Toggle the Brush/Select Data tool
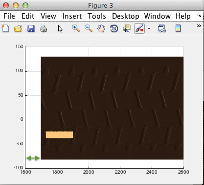This screenshot has width=204, height=185. (x=139, y=28)
